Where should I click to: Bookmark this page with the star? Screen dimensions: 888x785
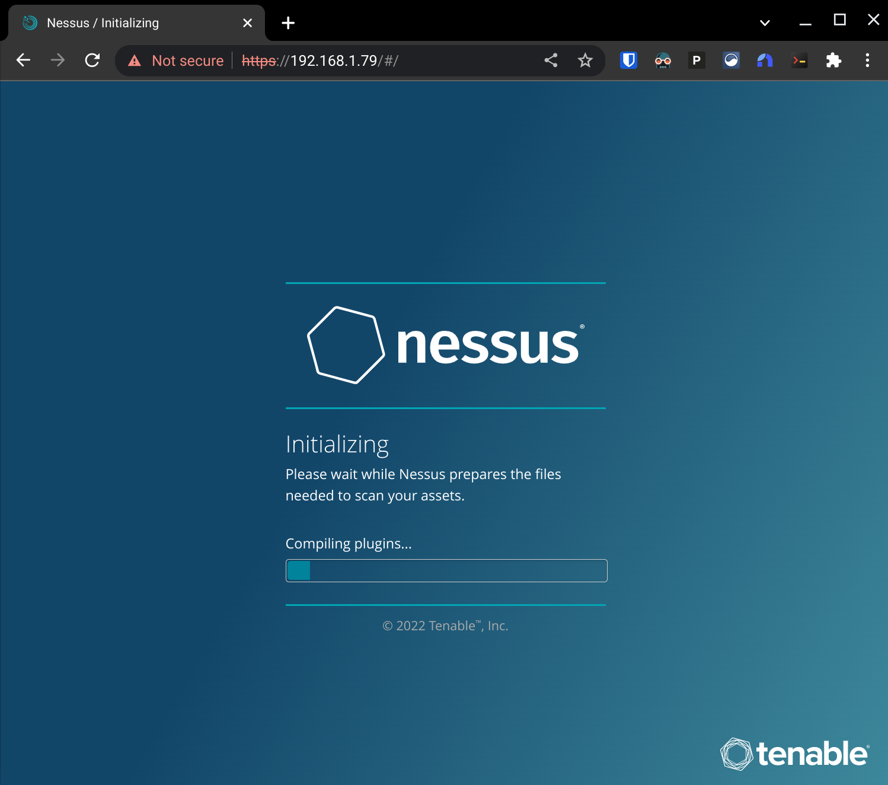pos(585,60)
